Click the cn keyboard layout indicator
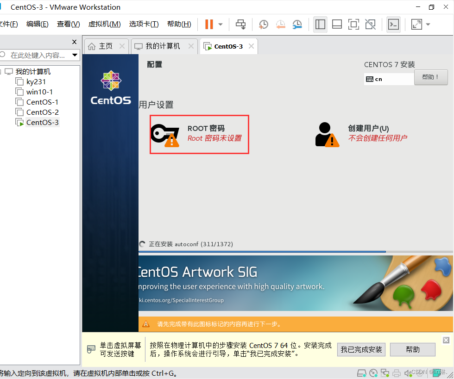This screenshot has width=454, height=379. tap(389, 79)
